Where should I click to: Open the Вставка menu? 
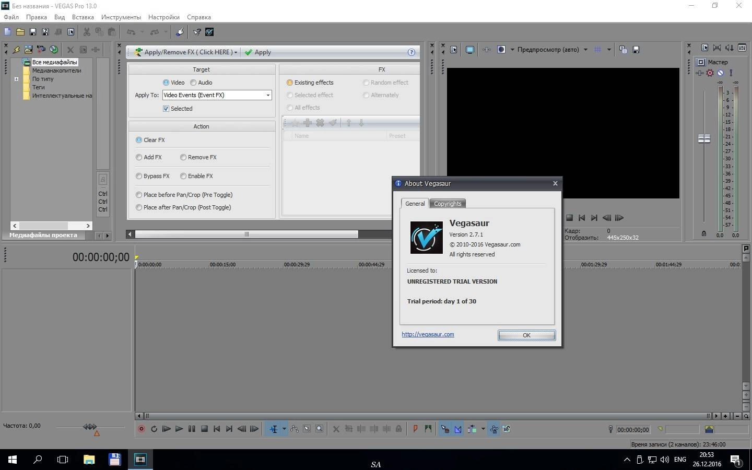(83, 17)
